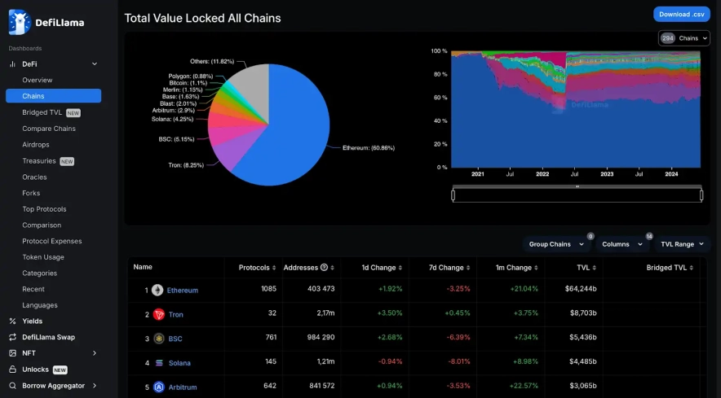The image size is (721, 398).
Task: Open Bridged TVL in sidebar
Action: pyautogui.click(x=42, y=112)
